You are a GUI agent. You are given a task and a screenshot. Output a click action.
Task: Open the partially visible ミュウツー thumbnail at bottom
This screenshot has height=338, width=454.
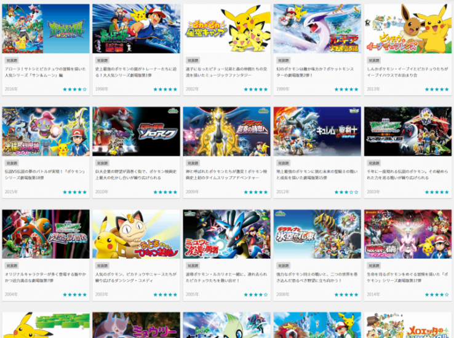[136, 325]
